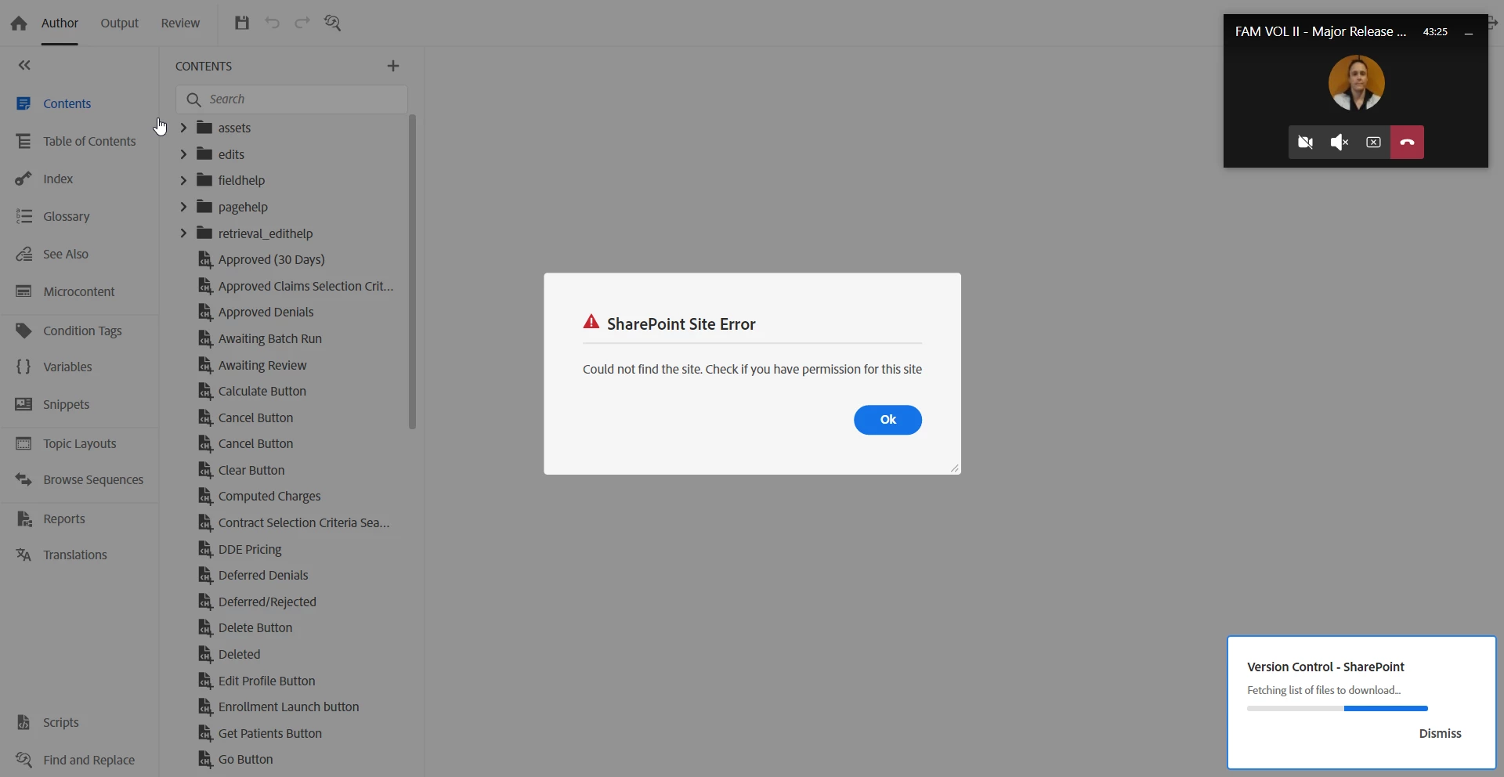The width and height of the screenshot is (1504, 777).
Task: Expand the fieldhelp folder
Action: point(183,180)
